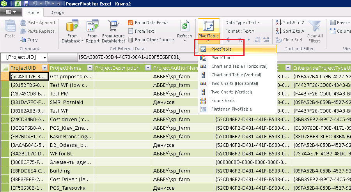351x192 pixels.
Task: Click Paste Replace
Action: coord(37,31)
